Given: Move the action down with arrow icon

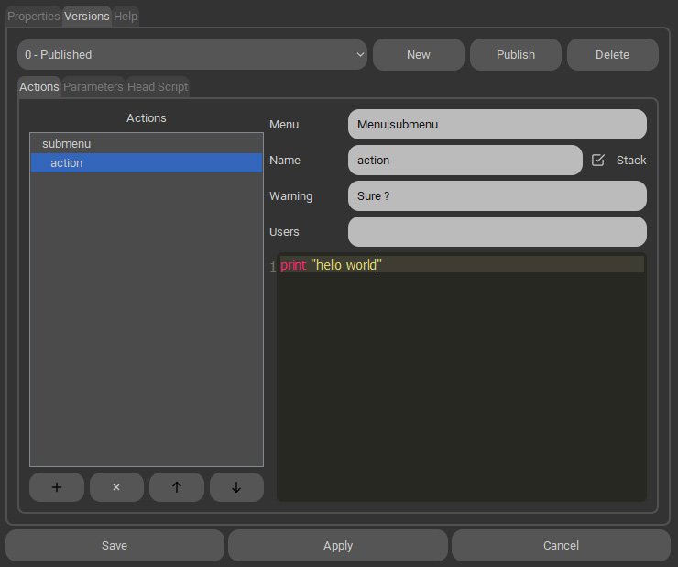Looking at the screenshot, I should 236,487.
